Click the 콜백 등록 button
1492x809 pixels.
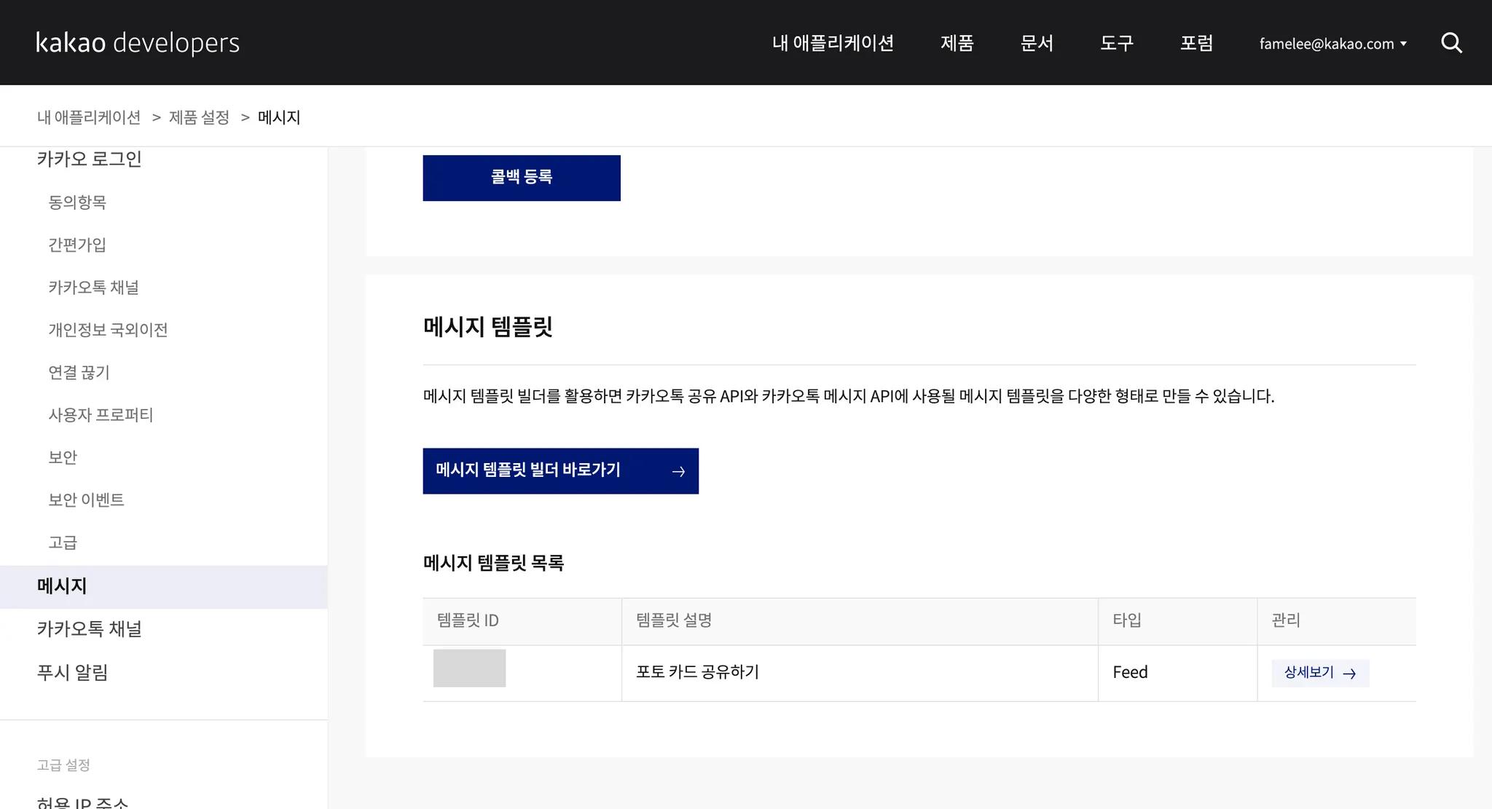click(522, 178)
